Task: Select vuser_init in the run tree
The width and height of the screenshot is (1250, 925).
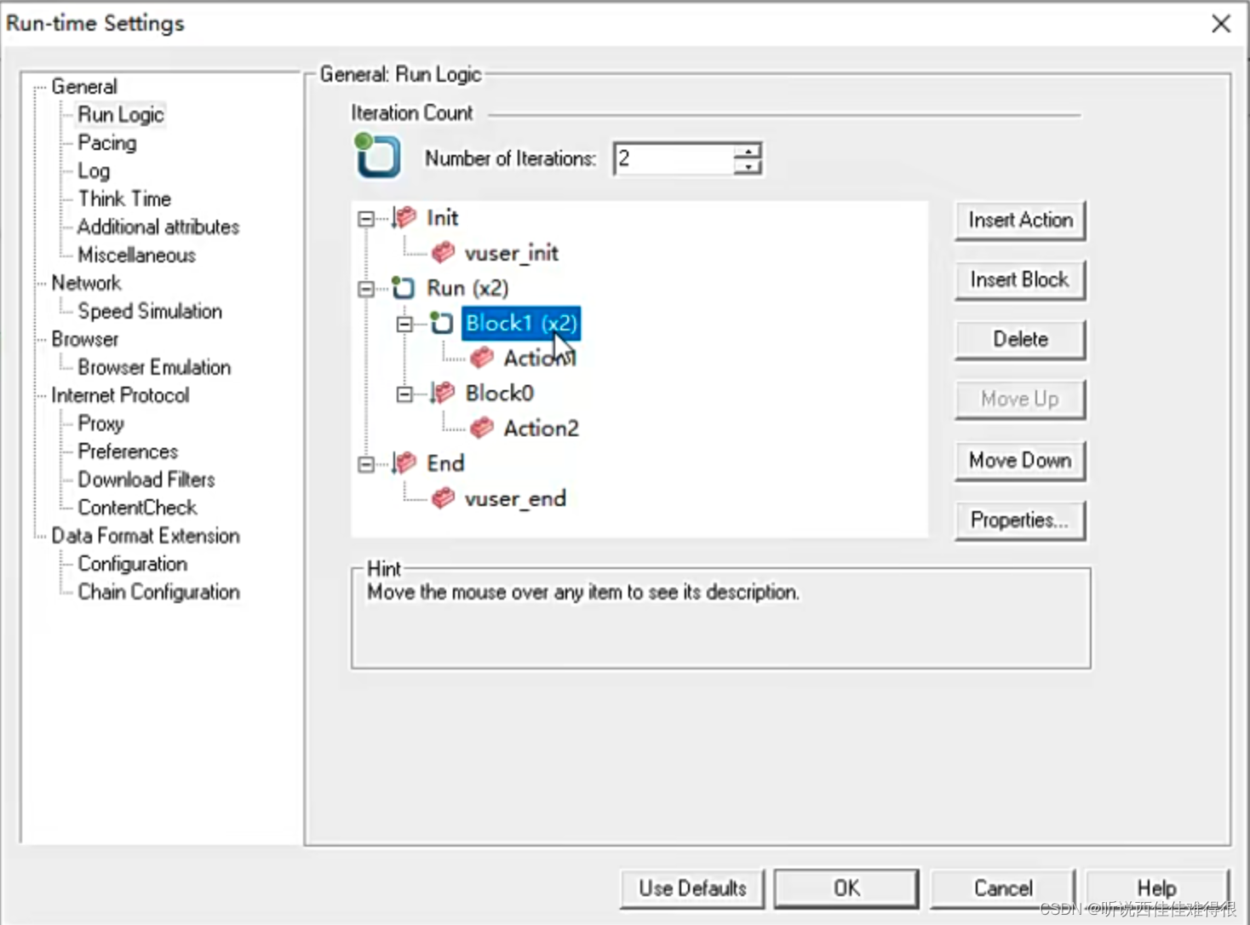Action: coord(511,253)
